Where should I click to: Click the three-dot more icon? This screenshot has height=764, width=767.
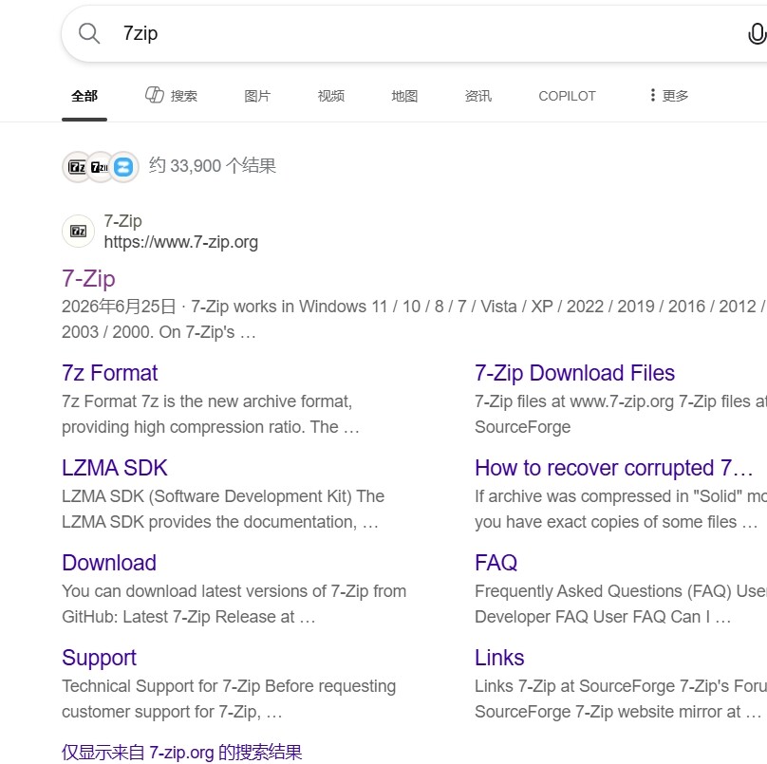click(x=652, y=95)
